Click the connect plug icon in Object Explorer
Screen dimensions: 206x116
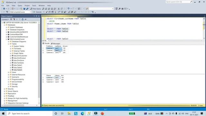(11, 19)
